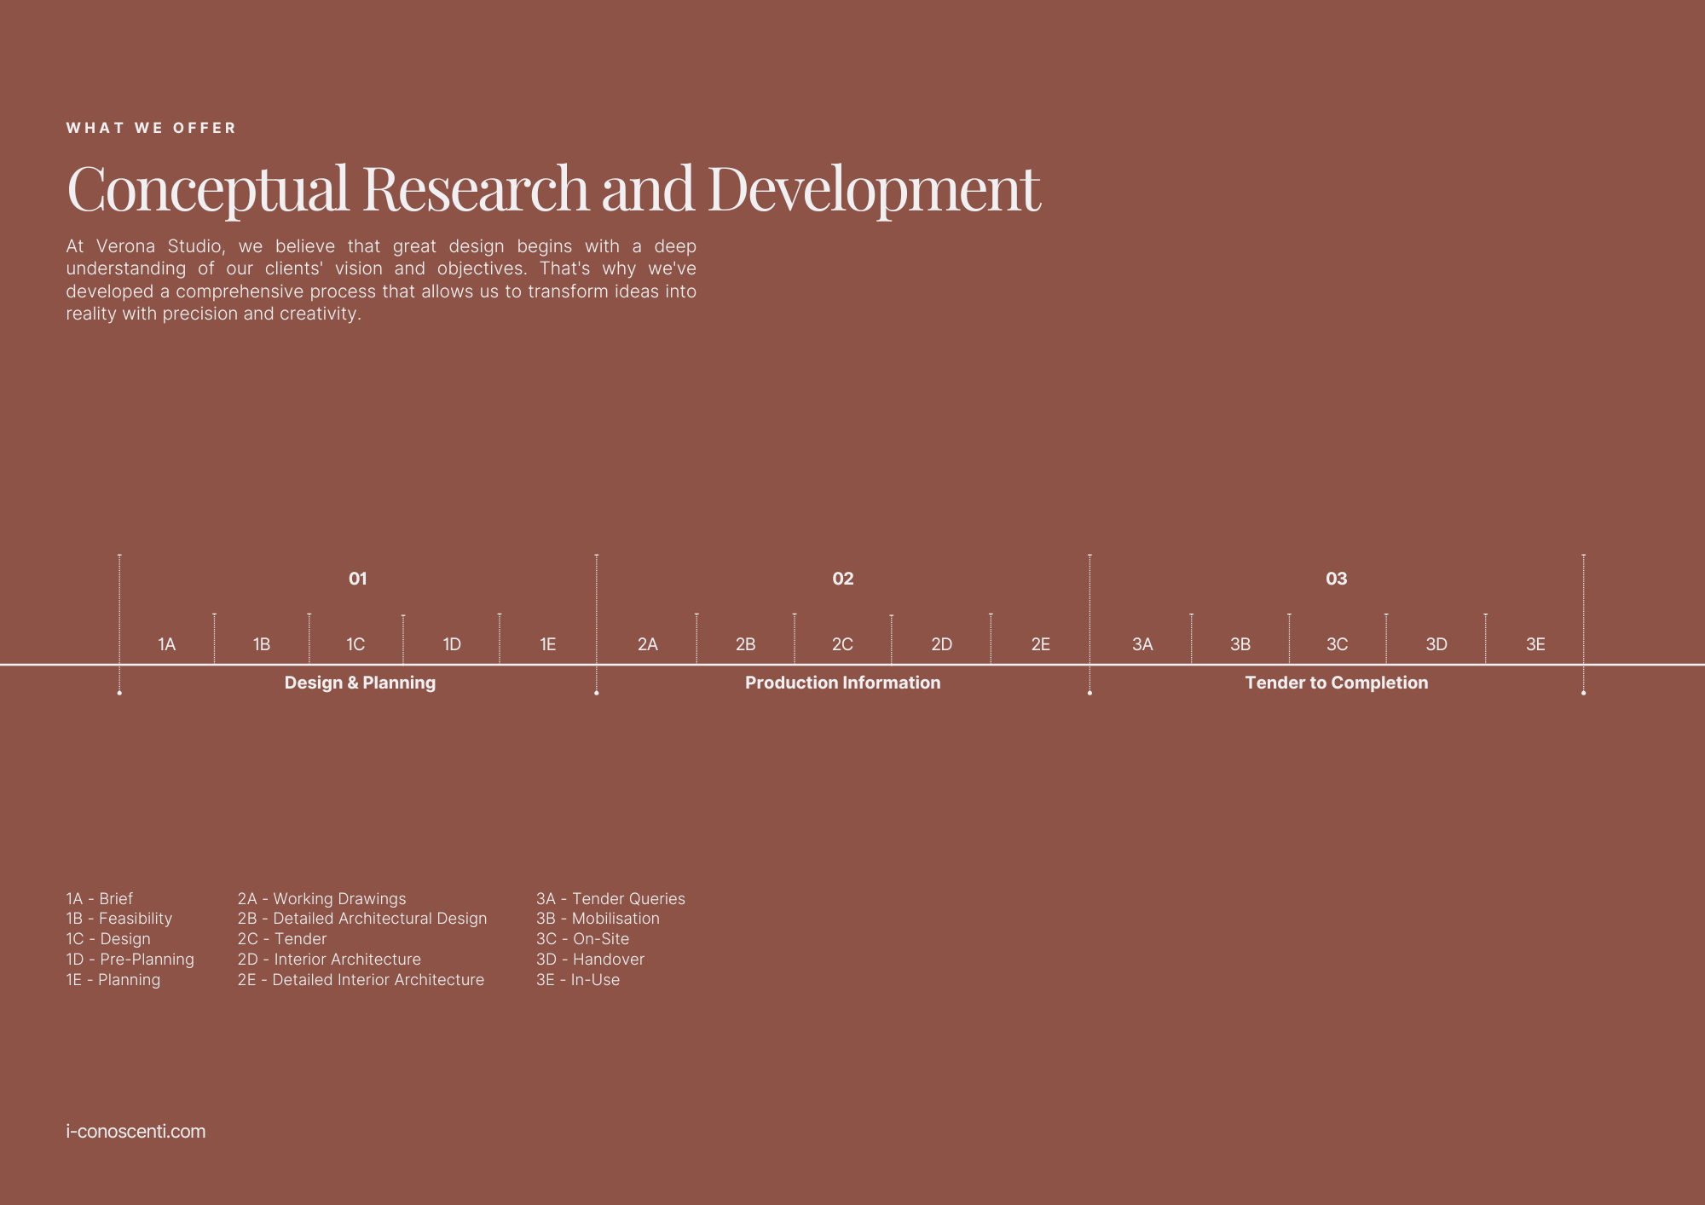Viewport: 1705px width, 1205px height.
Task: Click stage 1C on the timeline
Action: coord(355,644)
